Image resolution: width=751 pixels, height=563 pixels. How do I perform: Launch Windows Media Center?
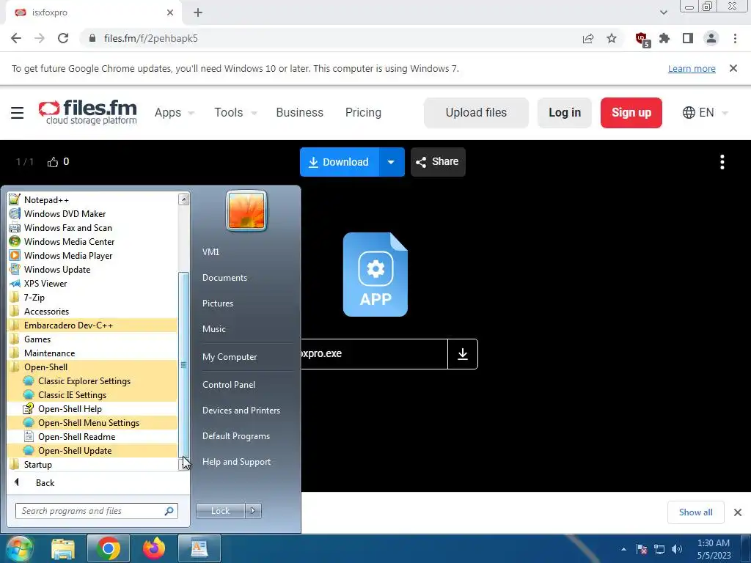(92, 241)
